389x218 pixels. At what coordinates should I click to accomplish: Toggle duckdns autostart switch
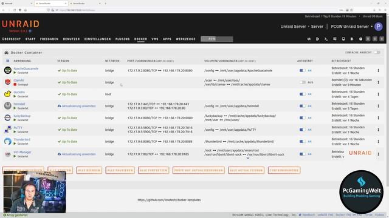pyautogui.click(x=302, y=94)
